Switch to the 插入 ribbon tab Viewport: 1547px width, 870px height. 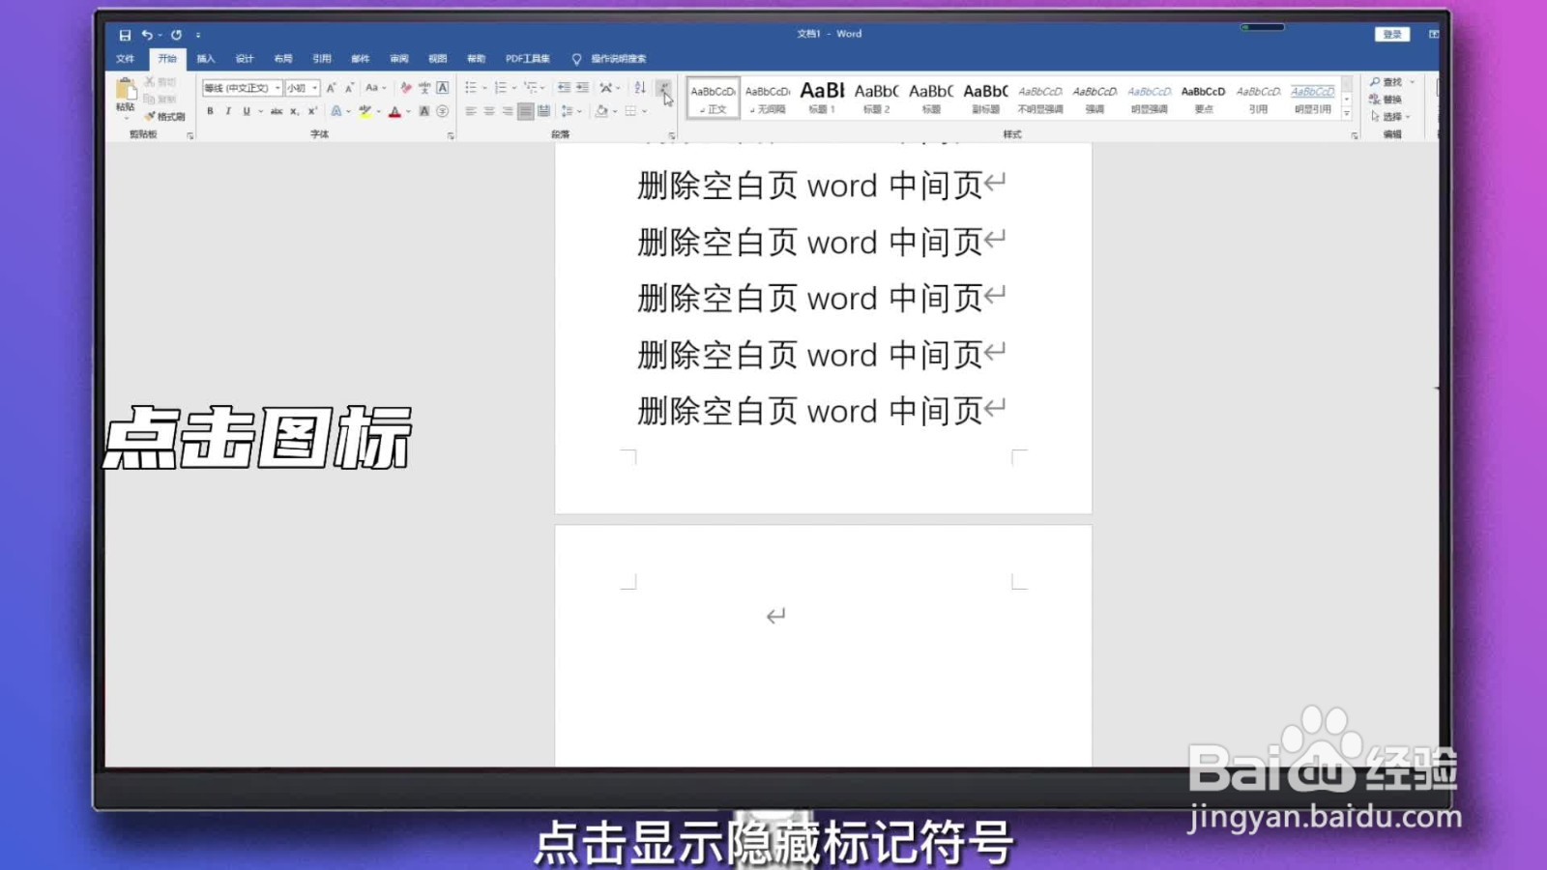pos(205,58)
